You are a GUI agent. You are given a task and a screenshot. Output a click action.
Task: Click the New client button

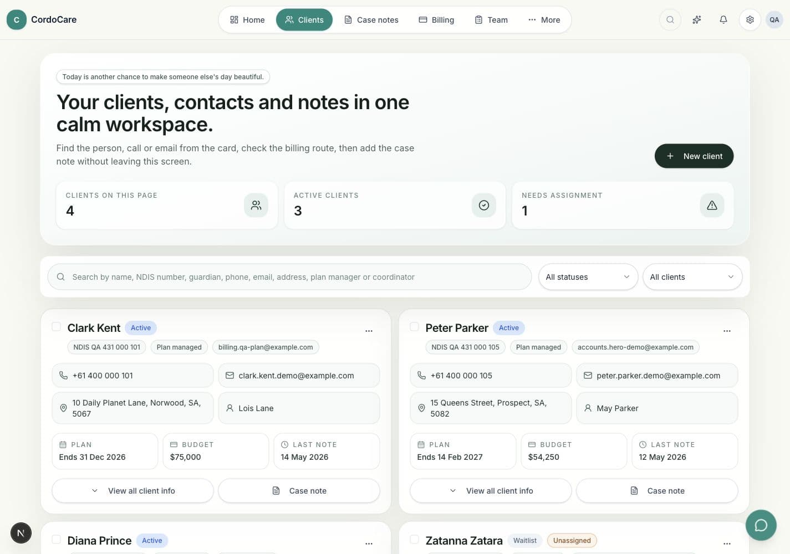(x=694, y=156)
